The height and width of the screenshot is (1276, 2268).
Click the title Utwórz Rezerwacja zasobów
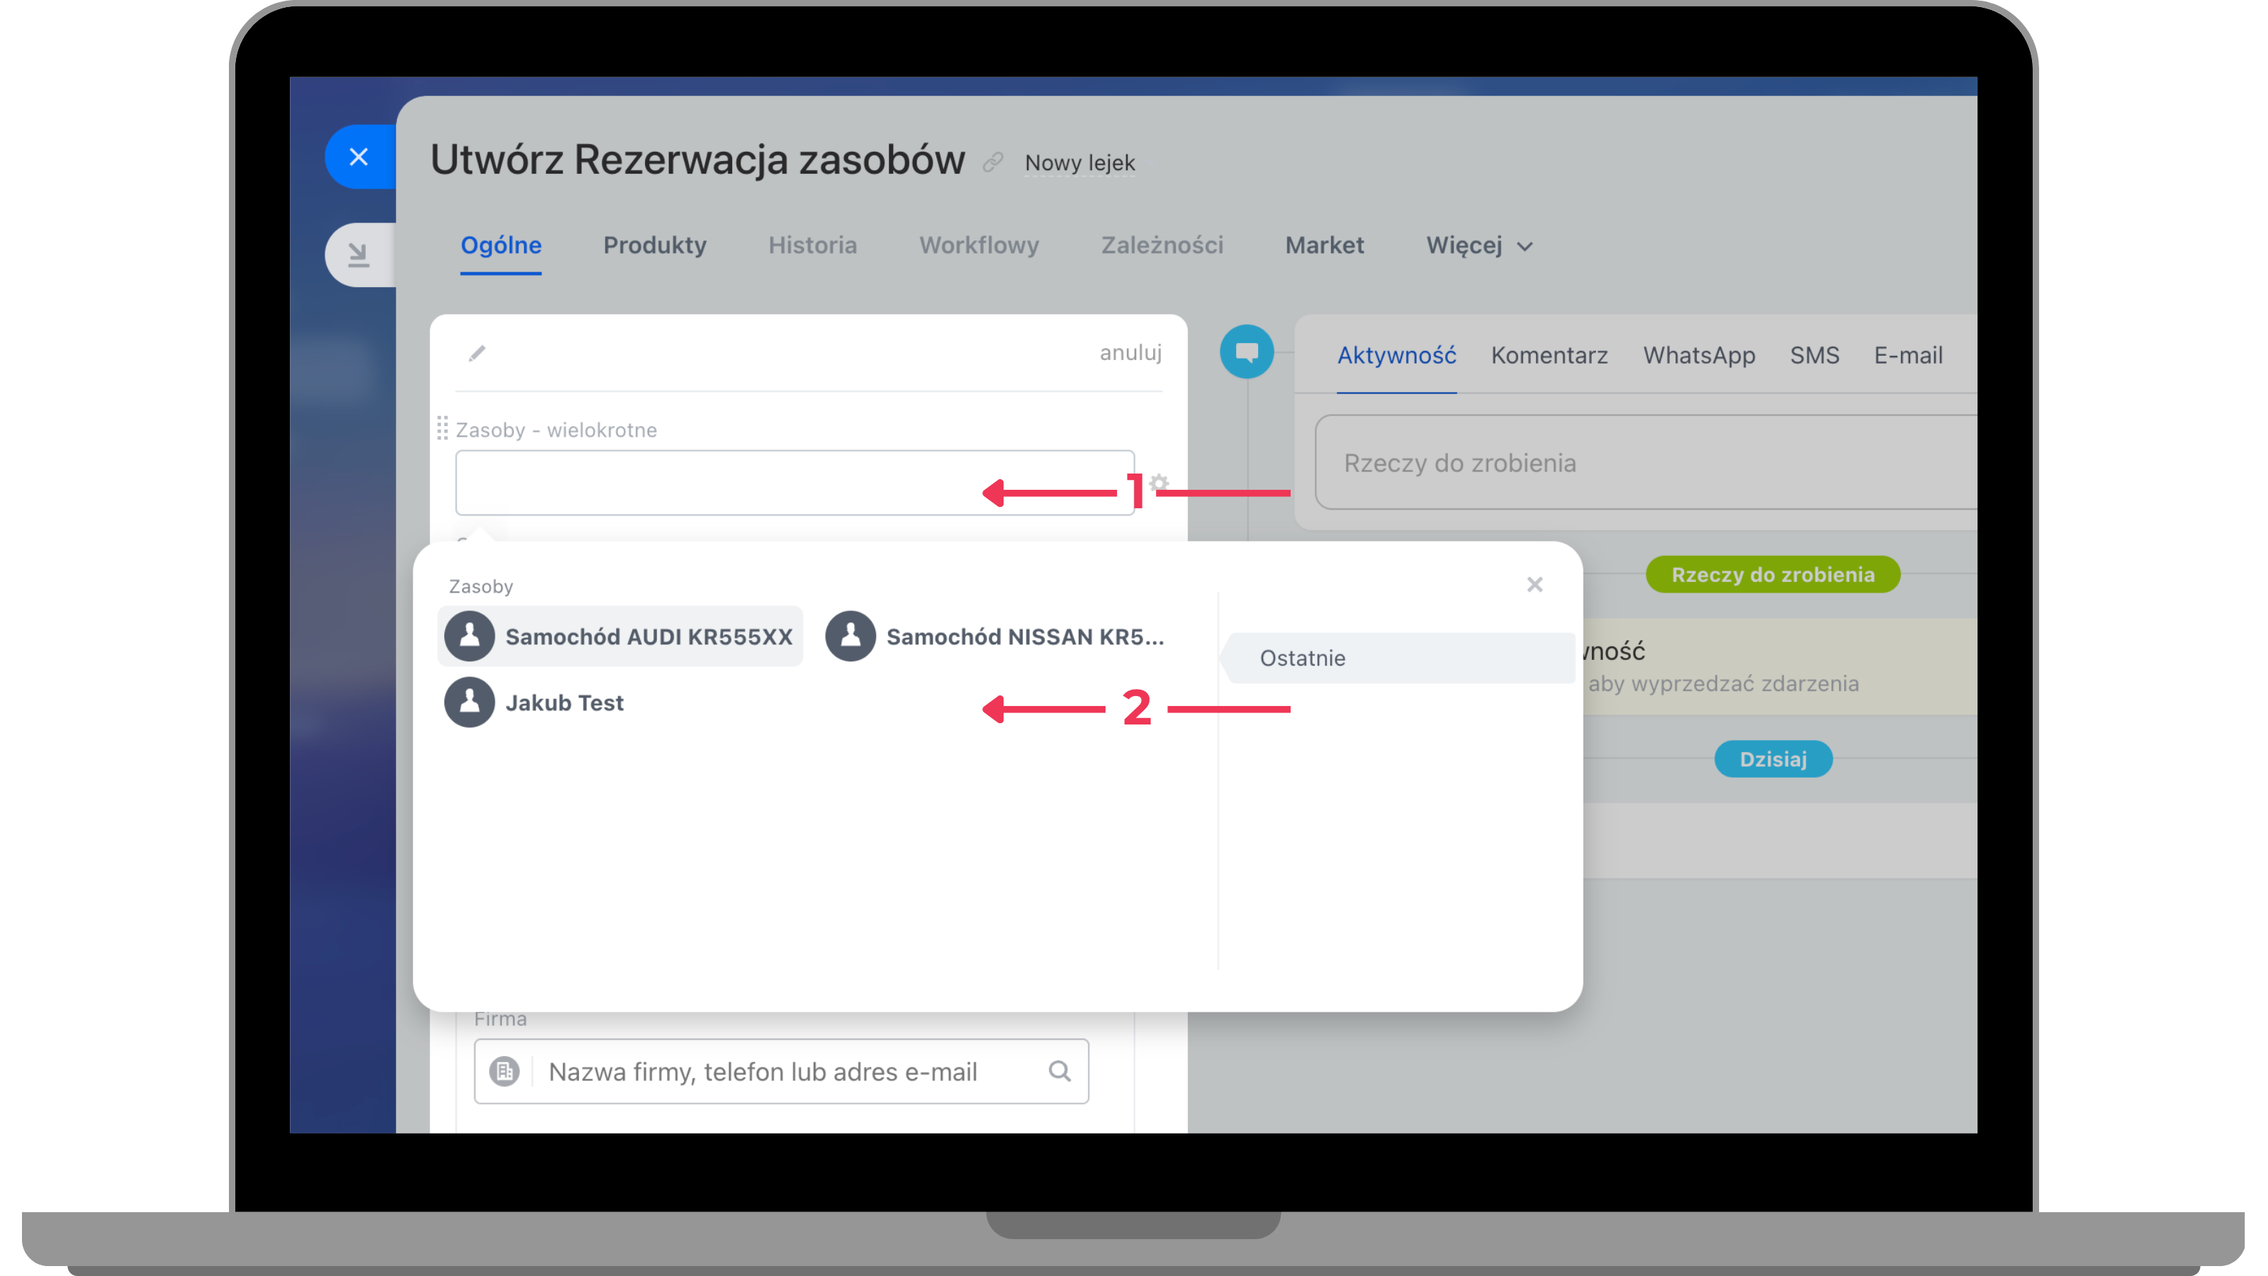(697, 160)
